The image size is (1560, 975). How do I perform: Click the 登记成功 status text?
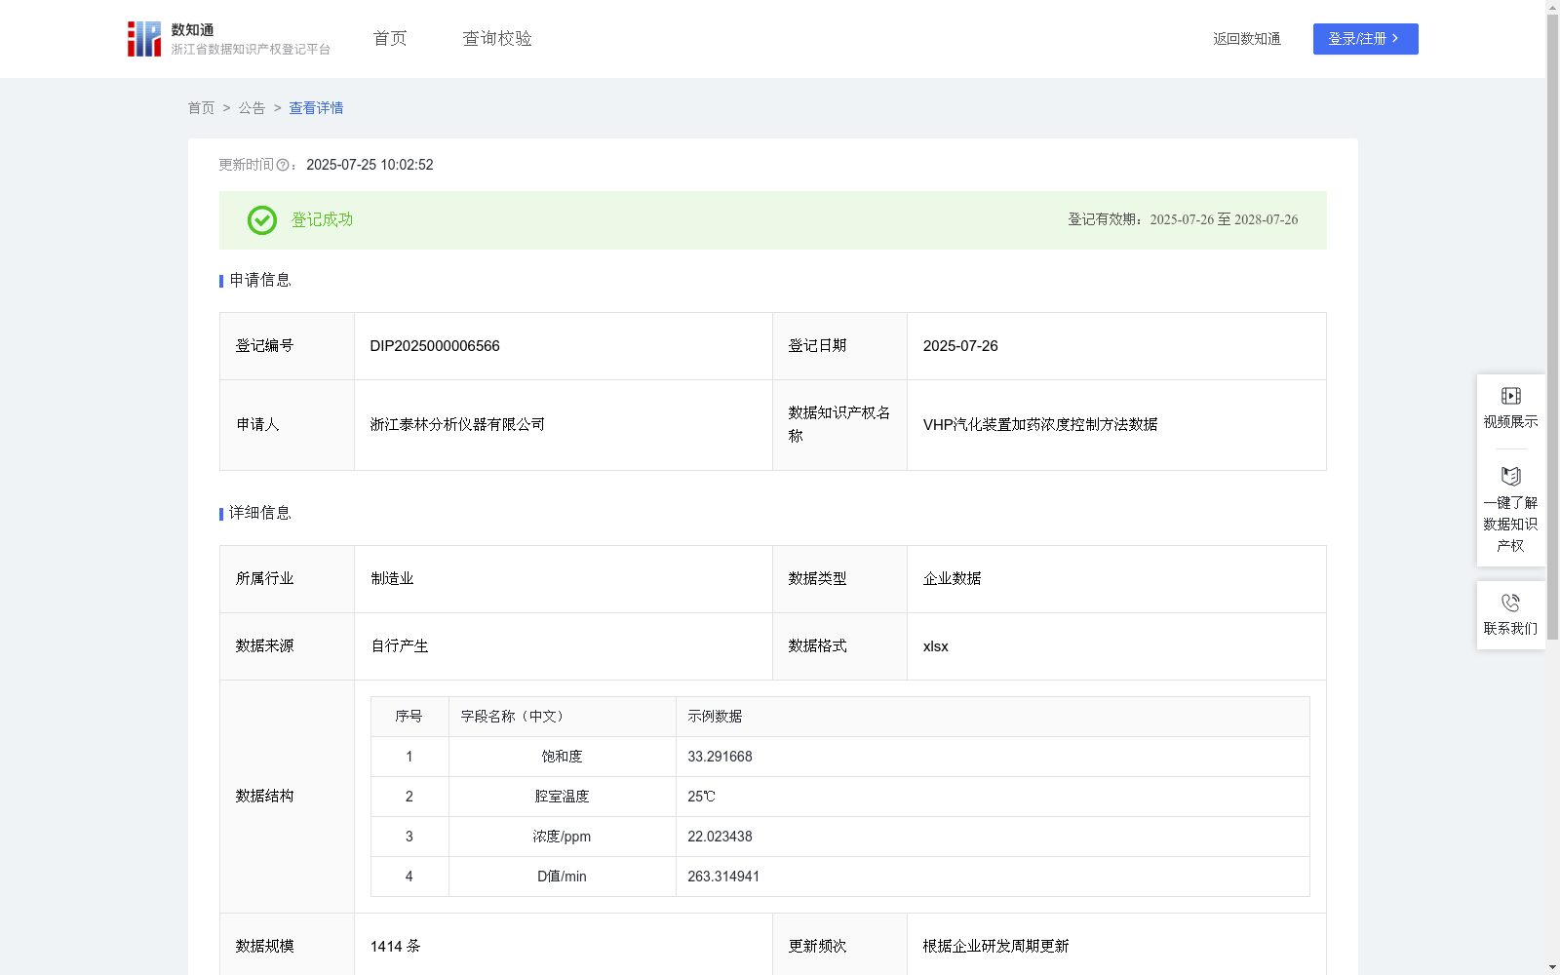[322, 220]
